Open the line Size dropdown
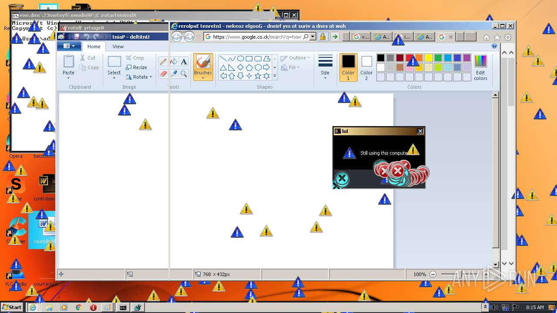Viewport: 557px width, 313px height. coord(325,67)
